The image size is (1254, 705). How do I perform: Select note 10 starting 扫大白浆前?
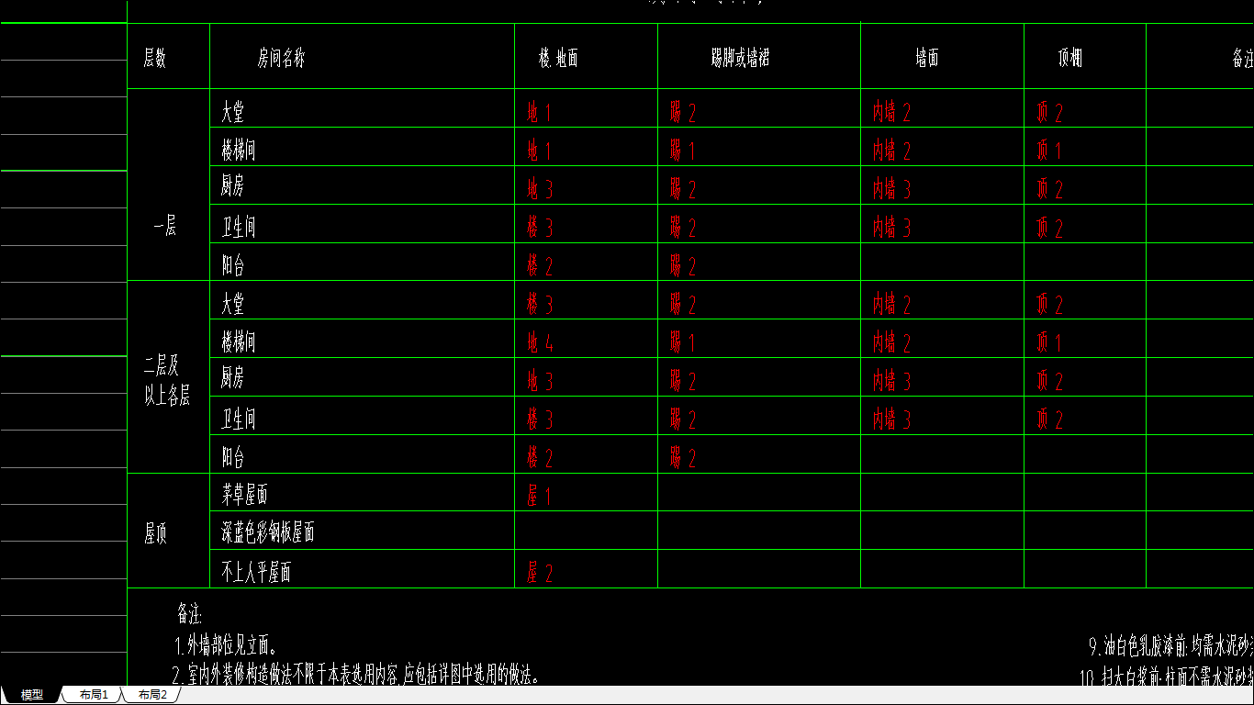pos(1167,678)
